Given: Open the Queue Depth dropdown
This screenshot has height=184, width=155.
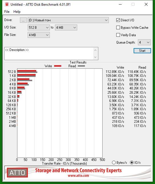Looking at the screenshot, I should (144, 42).
